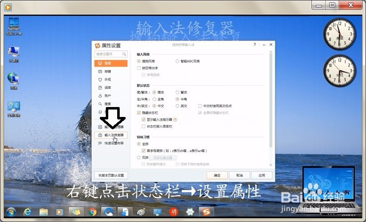
Task: Click the 应用 button
Action: [x=262, y=175]
